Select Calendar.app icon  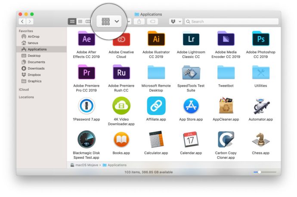191,139
